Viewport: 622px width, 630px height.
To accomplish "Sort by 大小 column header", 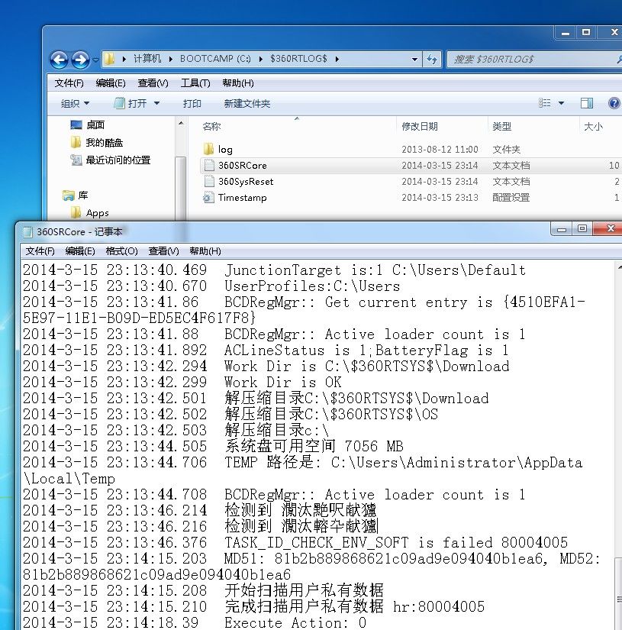I will click(x=594, y=127).
